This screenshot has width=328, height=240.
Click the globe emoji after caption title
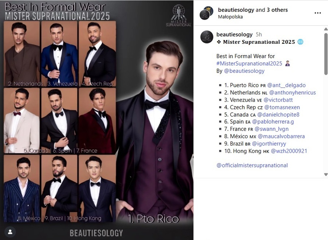pyautogui.click(x=300, y=42)
